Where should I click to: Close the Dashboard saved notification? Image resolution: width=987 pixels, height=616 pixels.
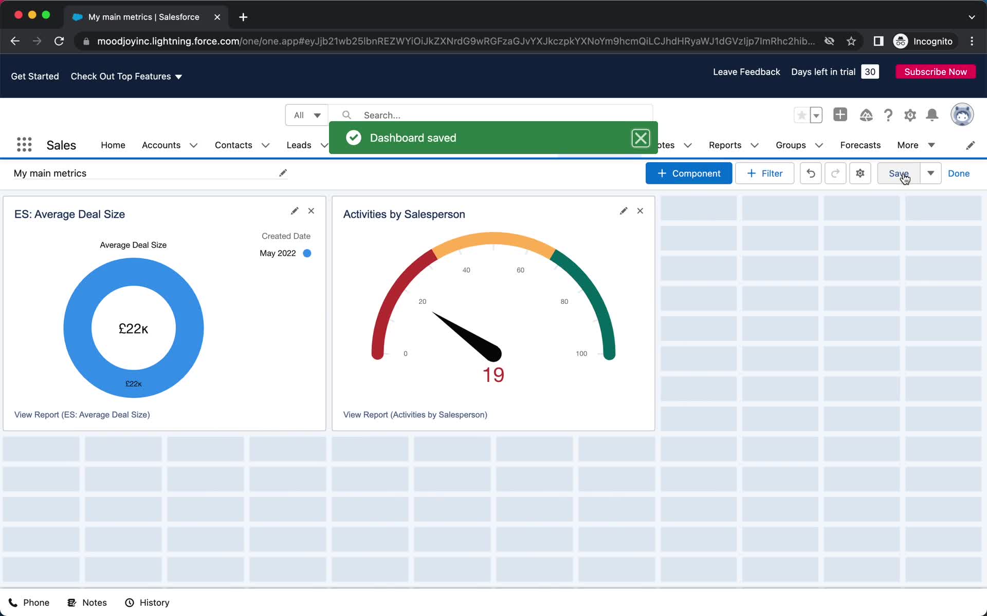pyautogui.click(x=639, y=138)
